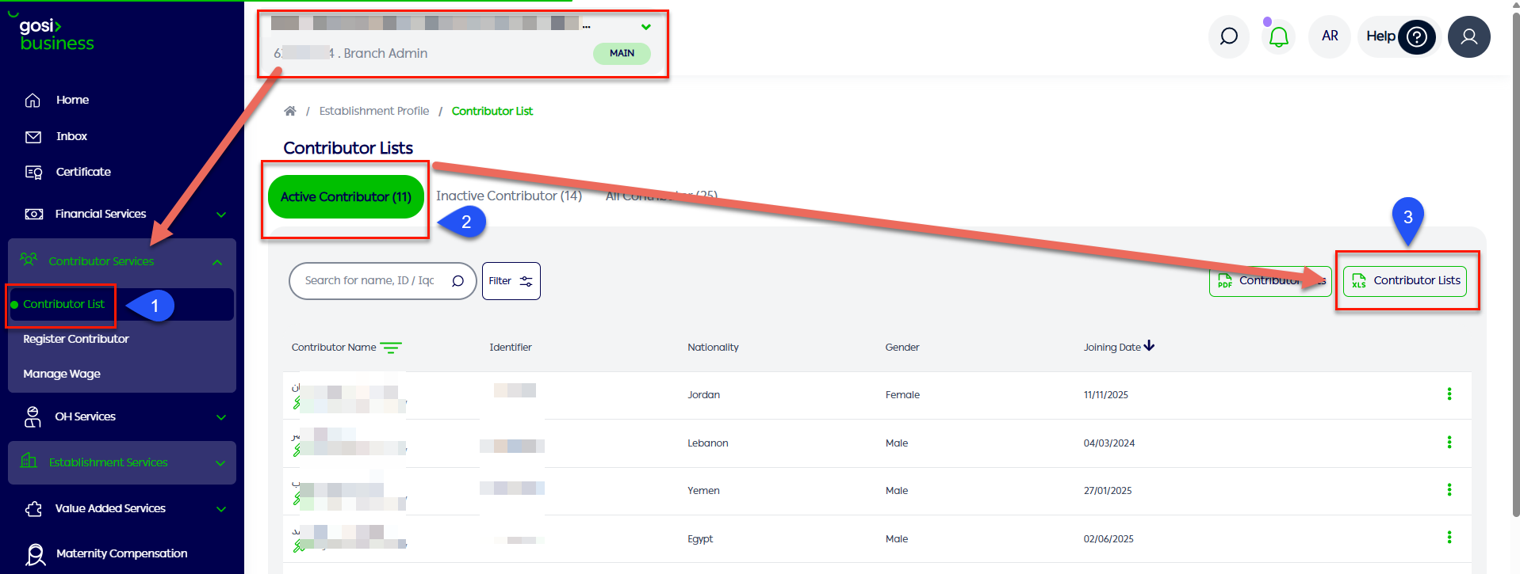
Task: Switch to Inactive Contributor tab
Action: [508, 196]
